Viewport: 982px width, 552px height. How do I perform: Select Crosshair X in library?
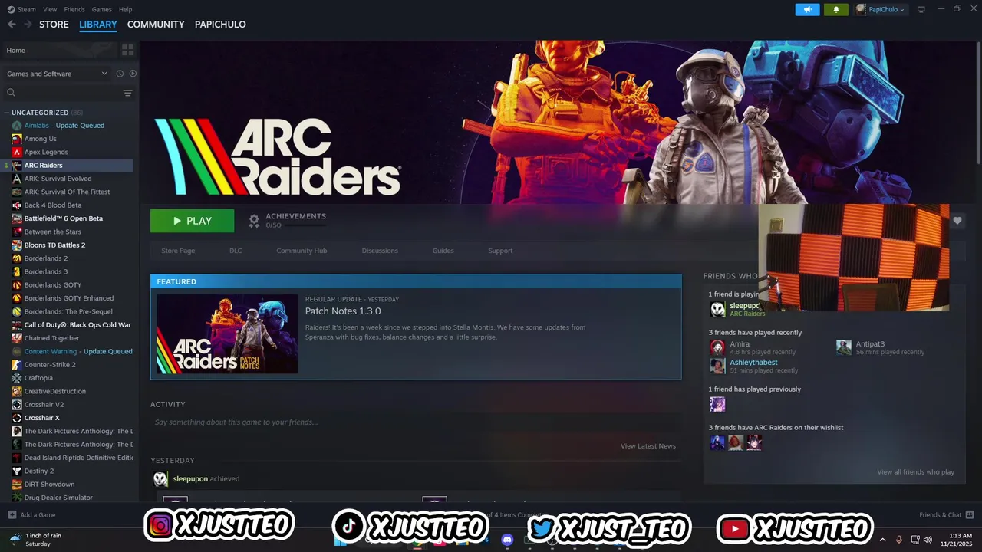point(41,418)
